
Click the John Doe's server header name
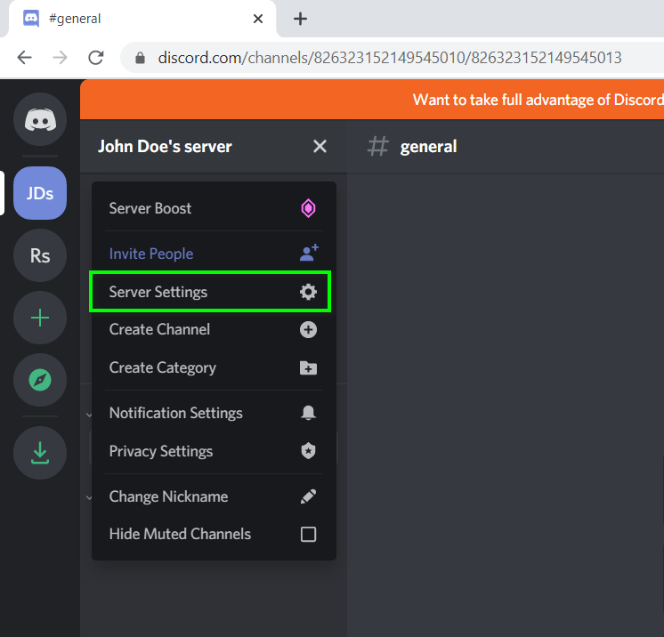[x=165, y=147]
